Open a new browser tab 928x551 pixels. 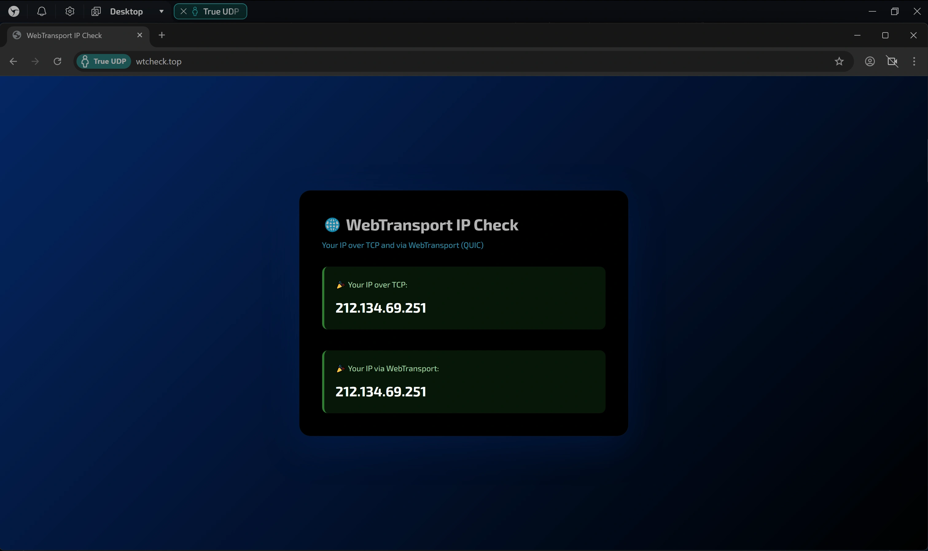tap(162, 35)
